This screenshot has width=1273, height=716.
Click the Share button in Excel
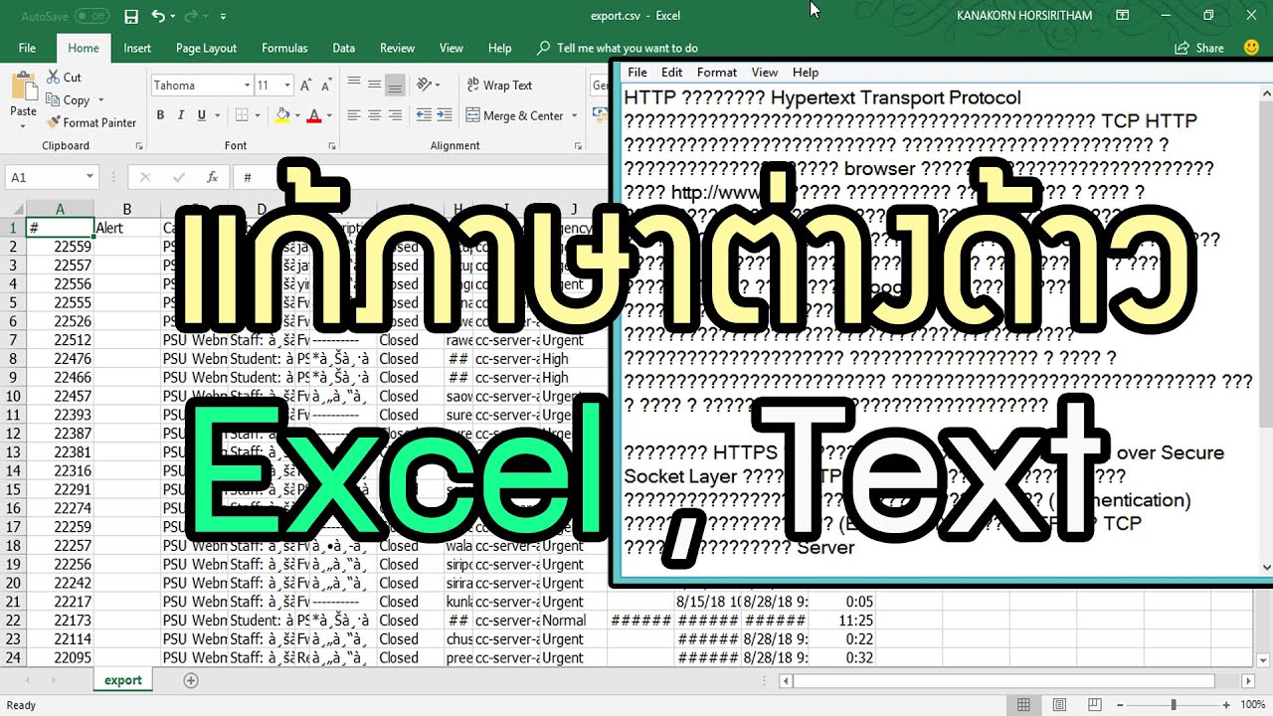[x=1199, y=48]
